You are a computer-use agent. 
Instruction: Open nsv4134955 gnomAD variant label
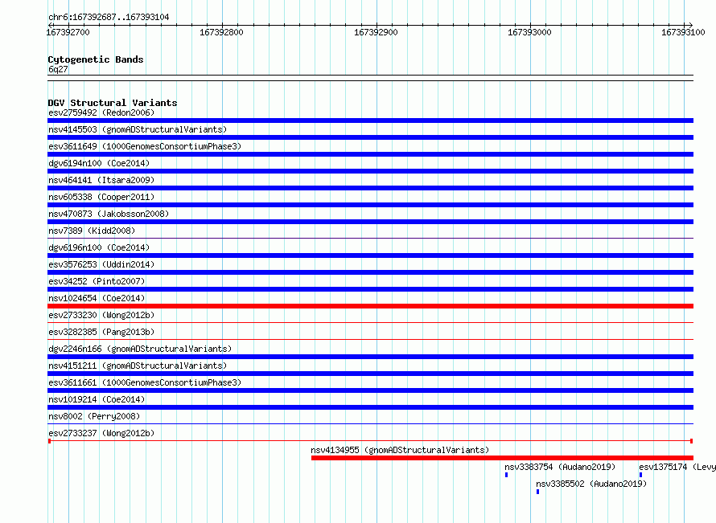400,450
